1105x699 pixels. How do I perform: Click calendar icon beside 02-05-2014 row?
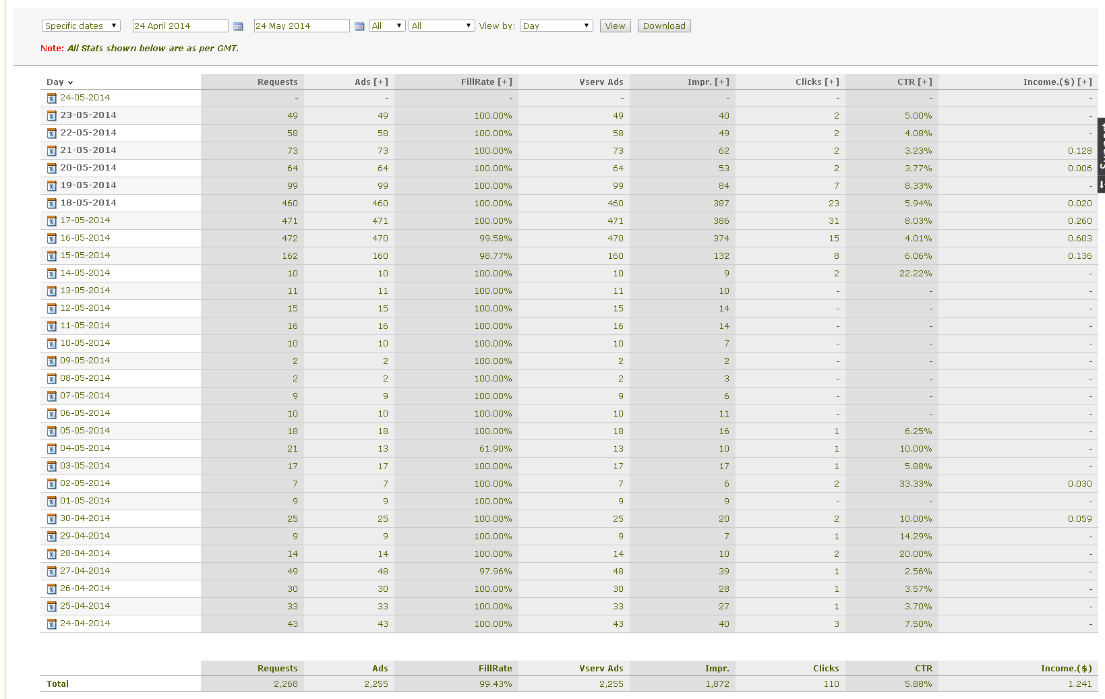51,484
